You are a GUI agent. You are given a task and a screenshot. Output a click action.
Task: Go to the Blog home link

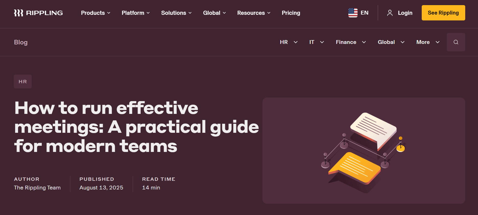pos(21,42)
